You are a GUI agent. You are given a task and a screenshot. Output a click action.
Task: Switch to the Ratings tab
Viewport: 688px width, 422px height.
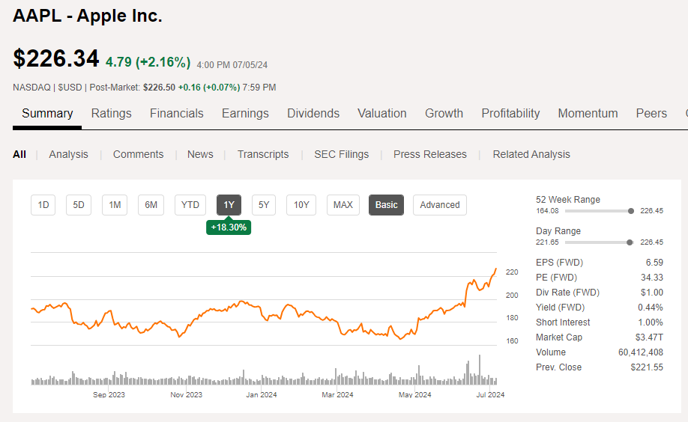tap(112, 114)
